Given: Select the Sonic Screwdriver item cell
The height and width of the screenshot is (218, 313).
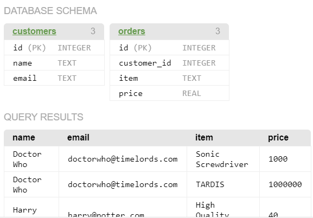Looking at the screenshot, I should (x=223, y=159).
